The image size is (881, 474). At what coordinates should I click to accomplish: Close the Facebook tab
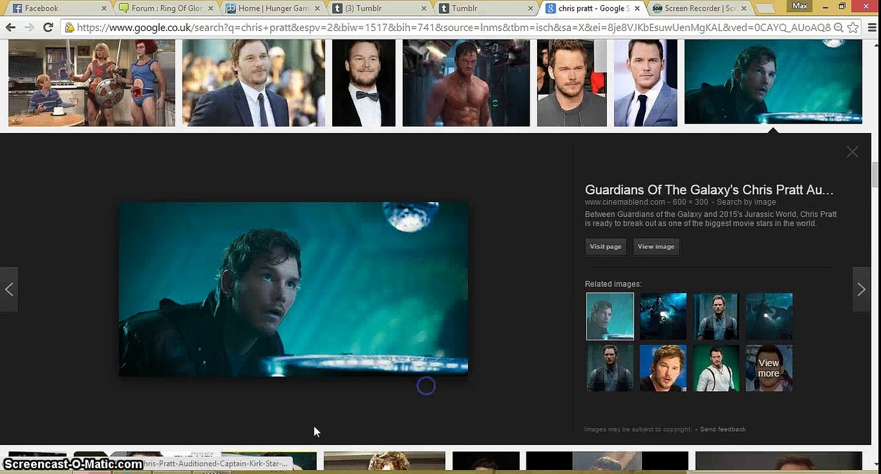point(103,9)
